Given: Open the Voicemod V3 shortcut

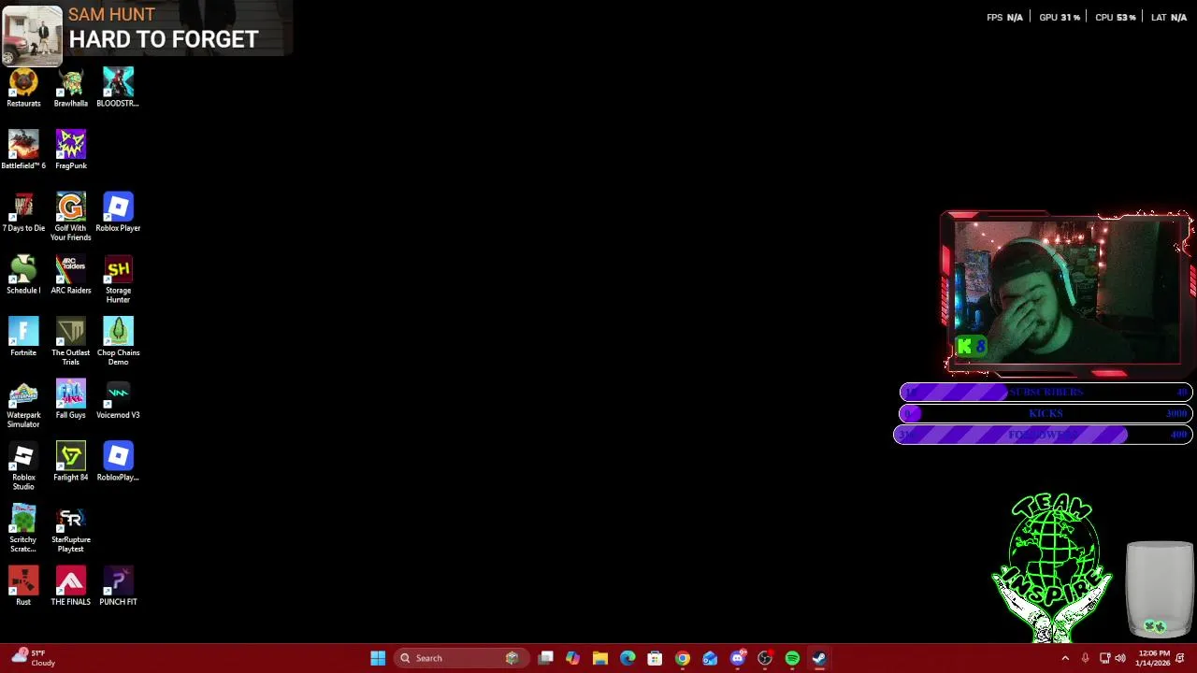Looking at the screenshot, I should click(118, 400).
